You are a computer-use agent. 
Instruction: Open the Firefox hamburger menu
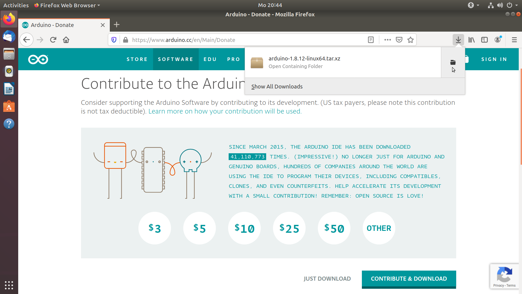(x=514, y=40)
